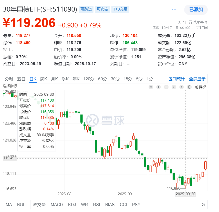This screenshot has height=212, width=219.
Task: Click the 跌停 value 106.448
Action: click(x=130, y=43)
